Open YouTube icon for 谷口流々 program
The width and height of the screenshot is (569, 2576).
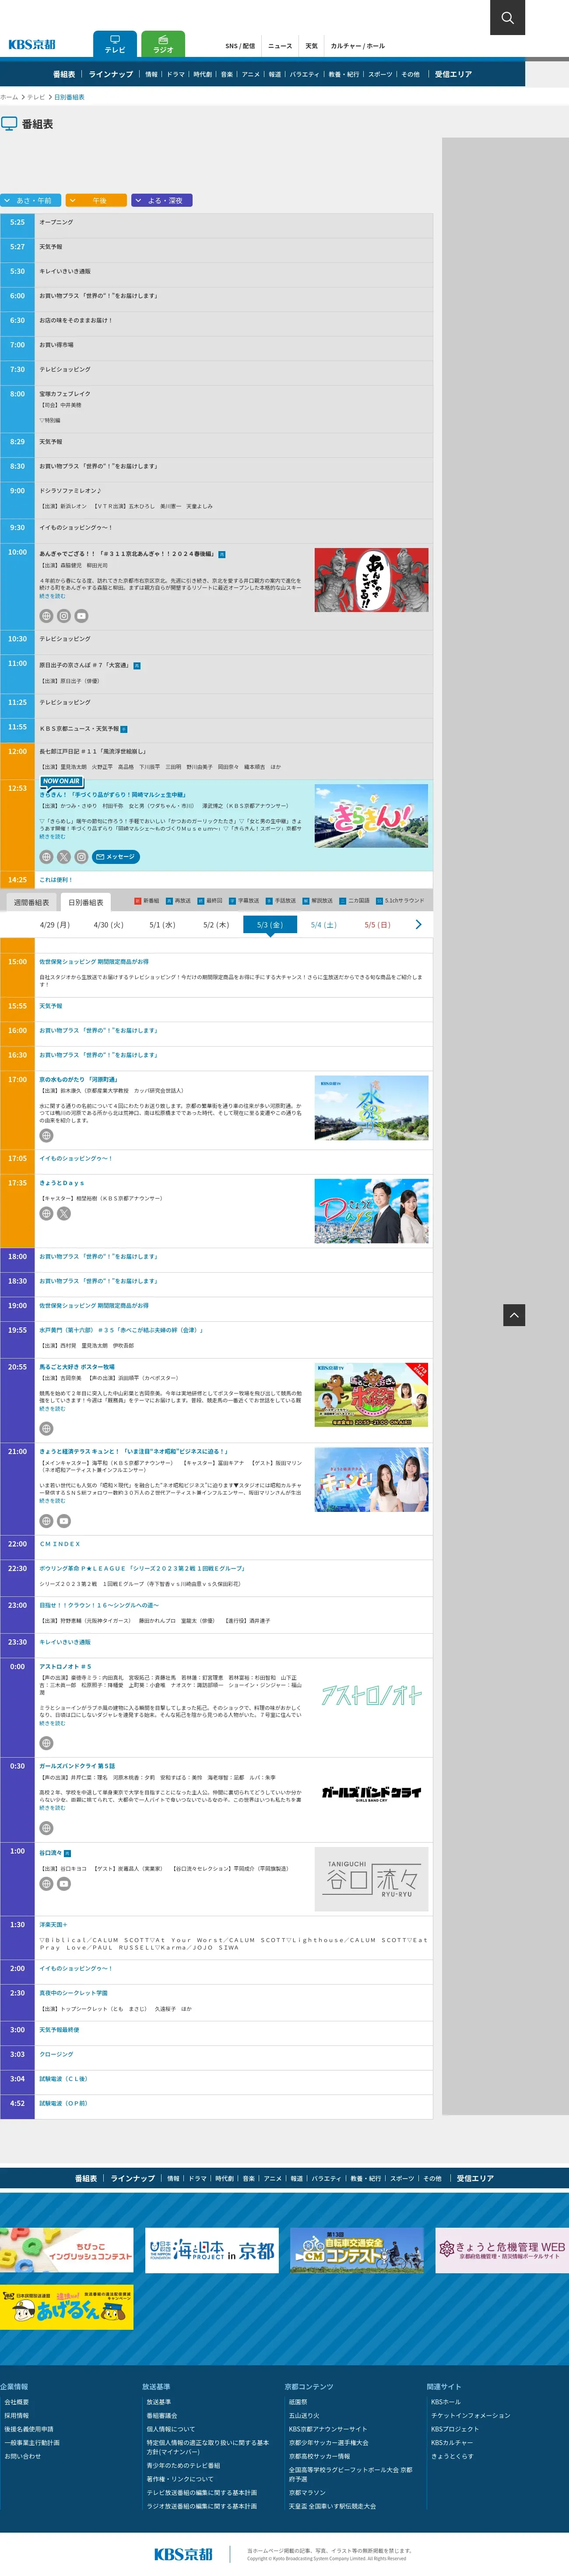[64, 1884]
